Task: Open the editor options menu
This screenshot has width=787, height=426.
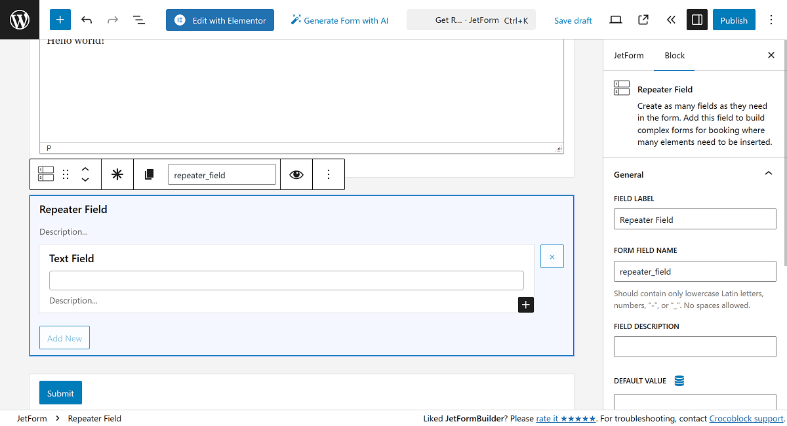Action: click(771, 20)
